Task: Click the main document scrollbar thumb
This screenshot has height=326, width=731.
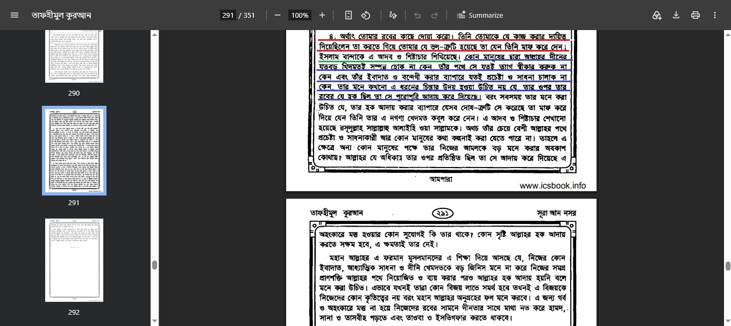Action: (x=727, y=266)
